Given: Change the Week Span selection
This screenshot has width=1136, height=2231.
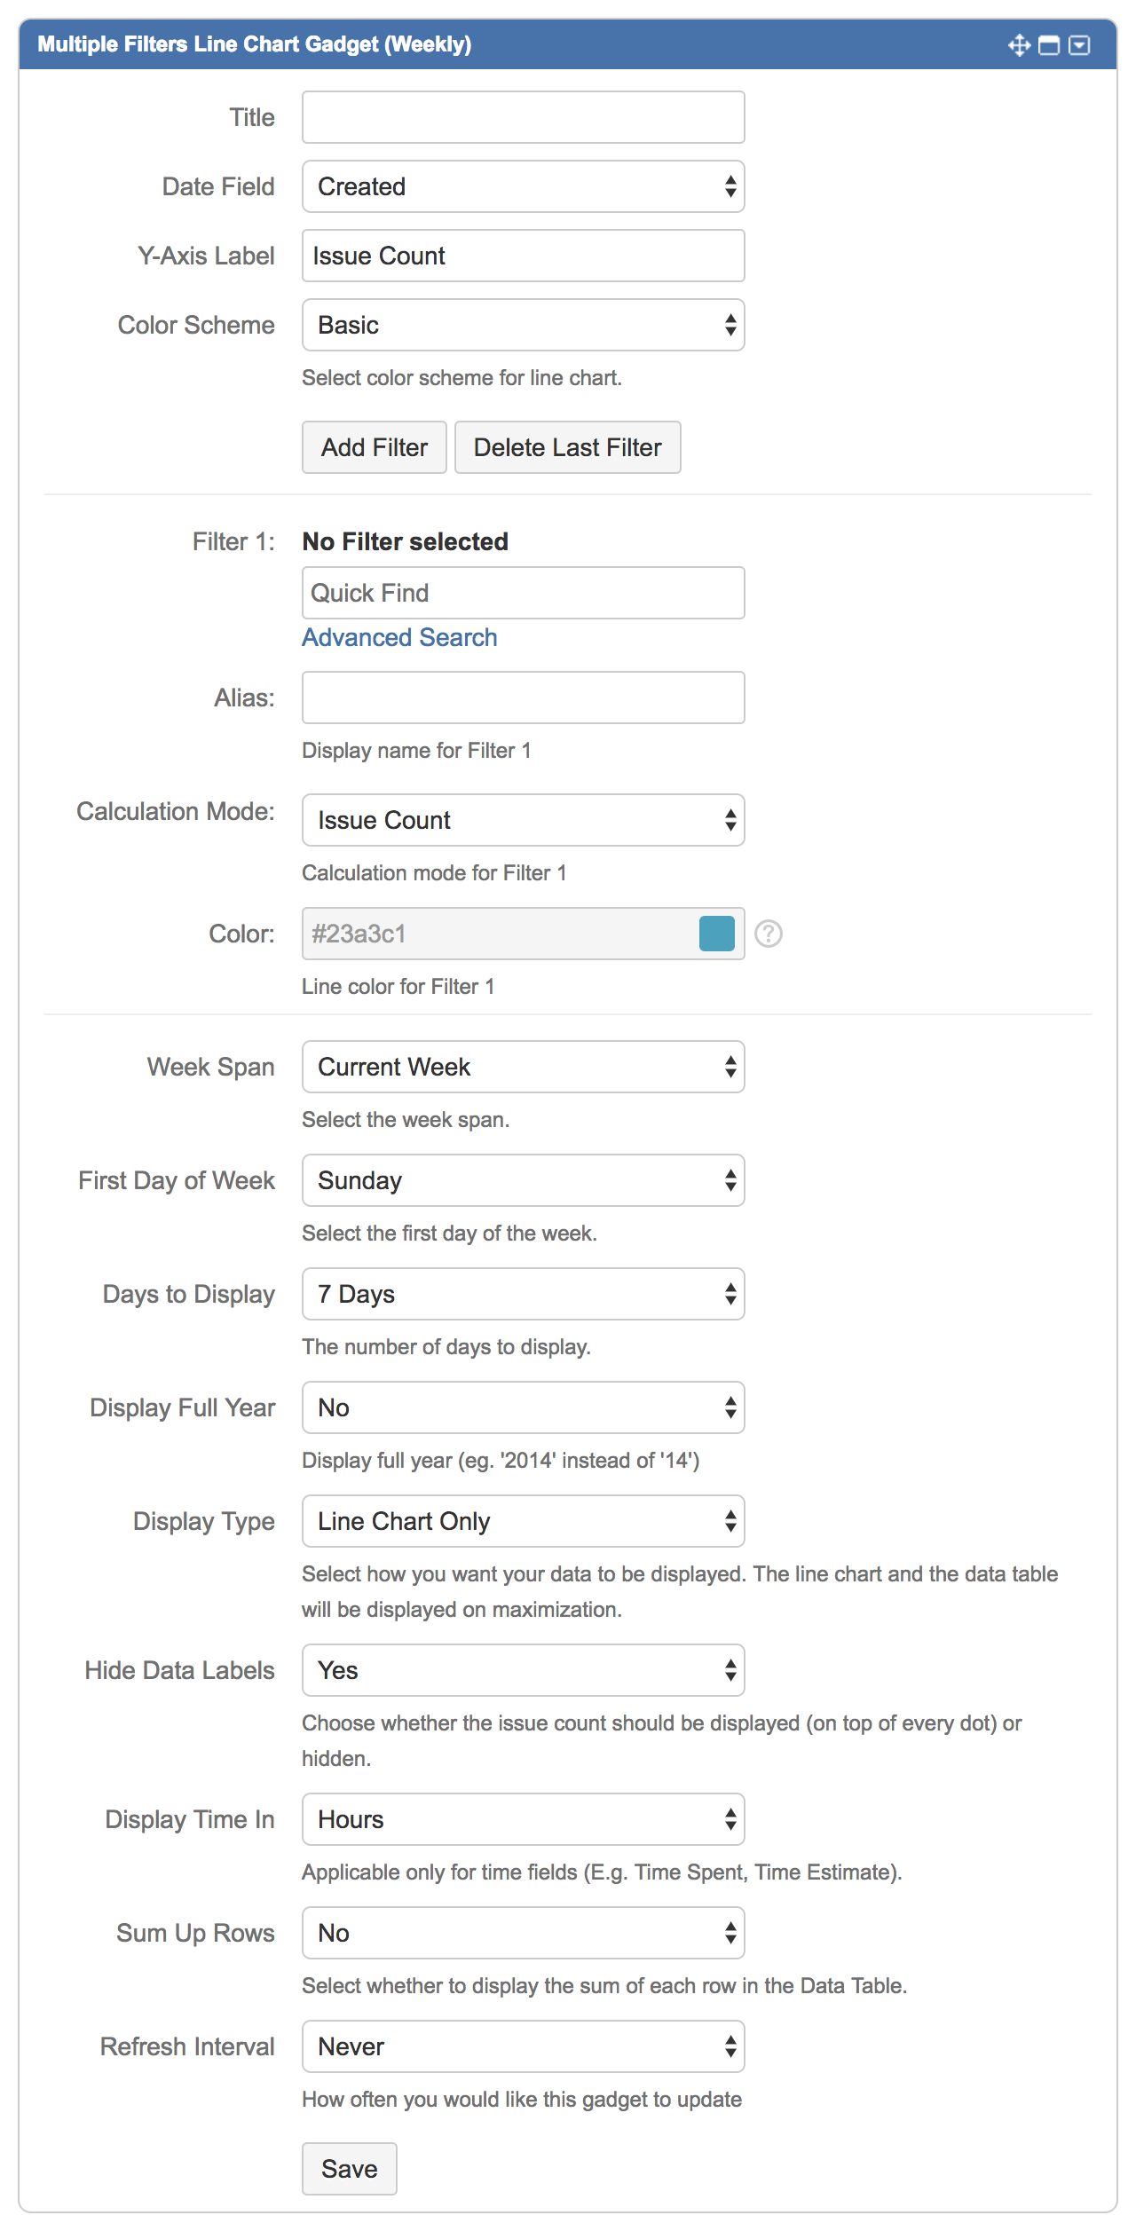Looking at the screenshot, I should [523, 1067].
